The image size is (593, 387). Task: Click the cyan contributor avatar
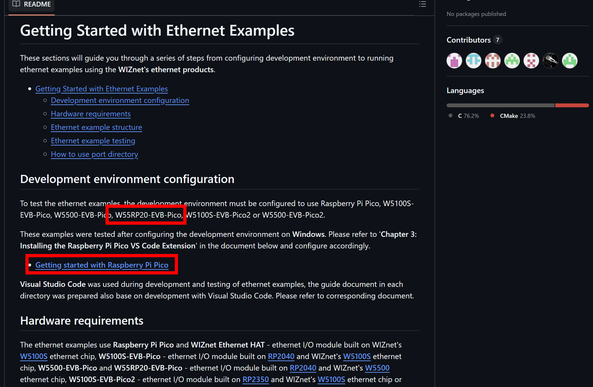[x=474, y=60]
